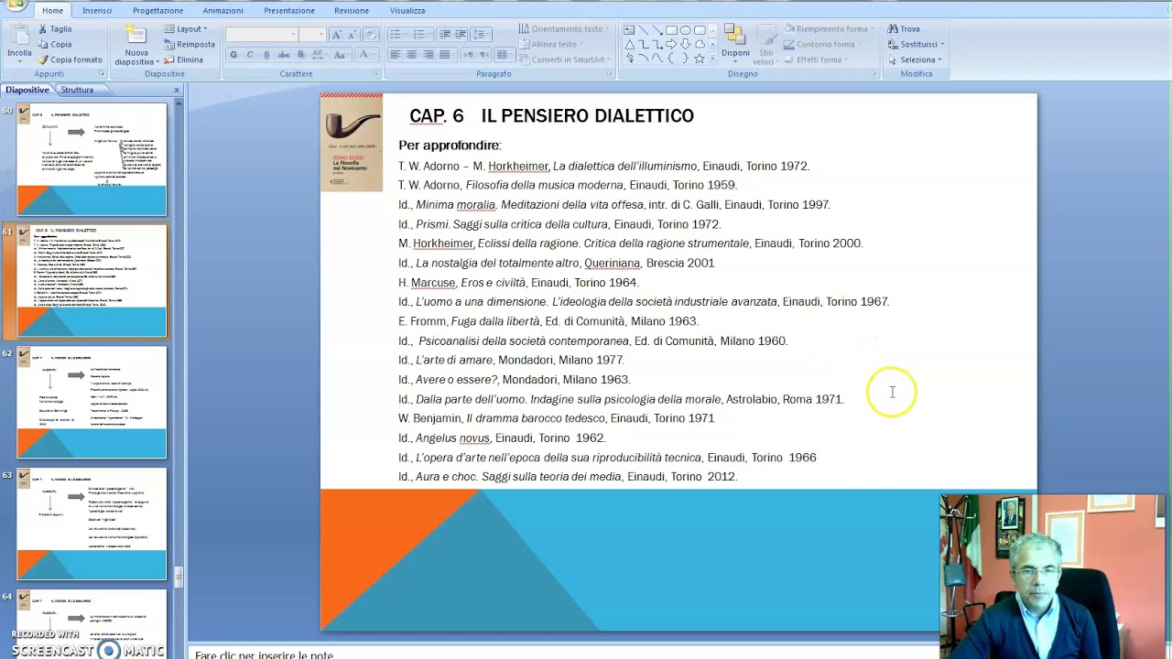
Task: Cut selection with Taglia
Action: pos(54,28)
